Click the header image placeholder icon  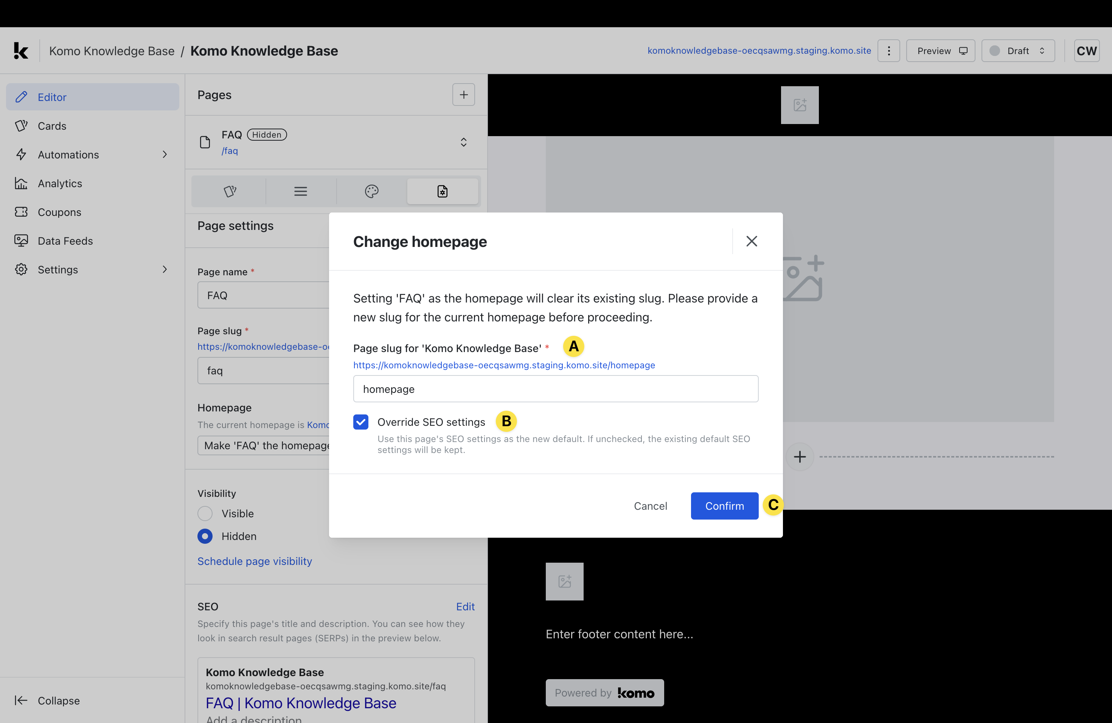tap(800, 105)
